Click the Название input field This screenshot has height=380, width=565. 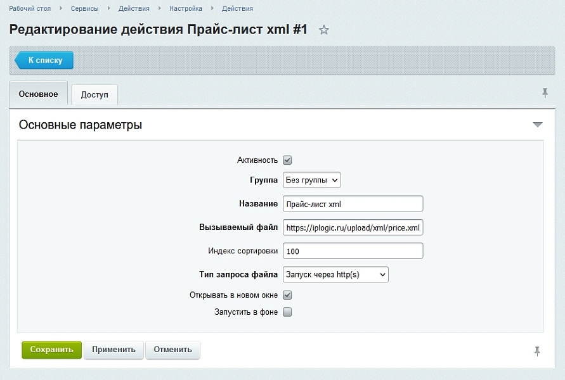click(352, 204)
